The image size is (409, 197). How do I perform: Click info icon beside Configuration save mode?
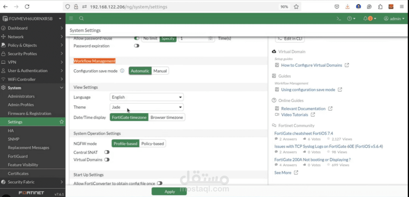pyautogui.click(x=122, y=71)
